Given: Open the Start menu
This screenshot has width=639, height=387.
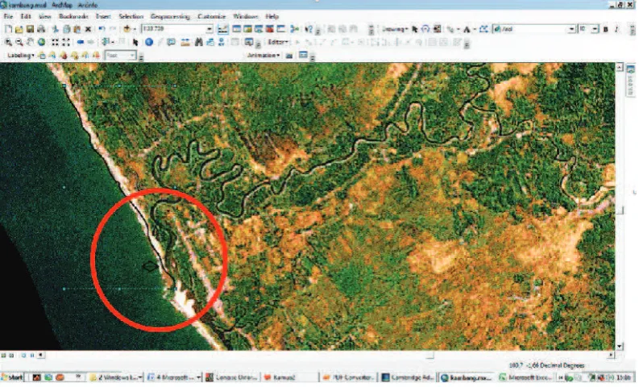Looking at the screenshot, I should pyautogui.click(x=12, y=377).
